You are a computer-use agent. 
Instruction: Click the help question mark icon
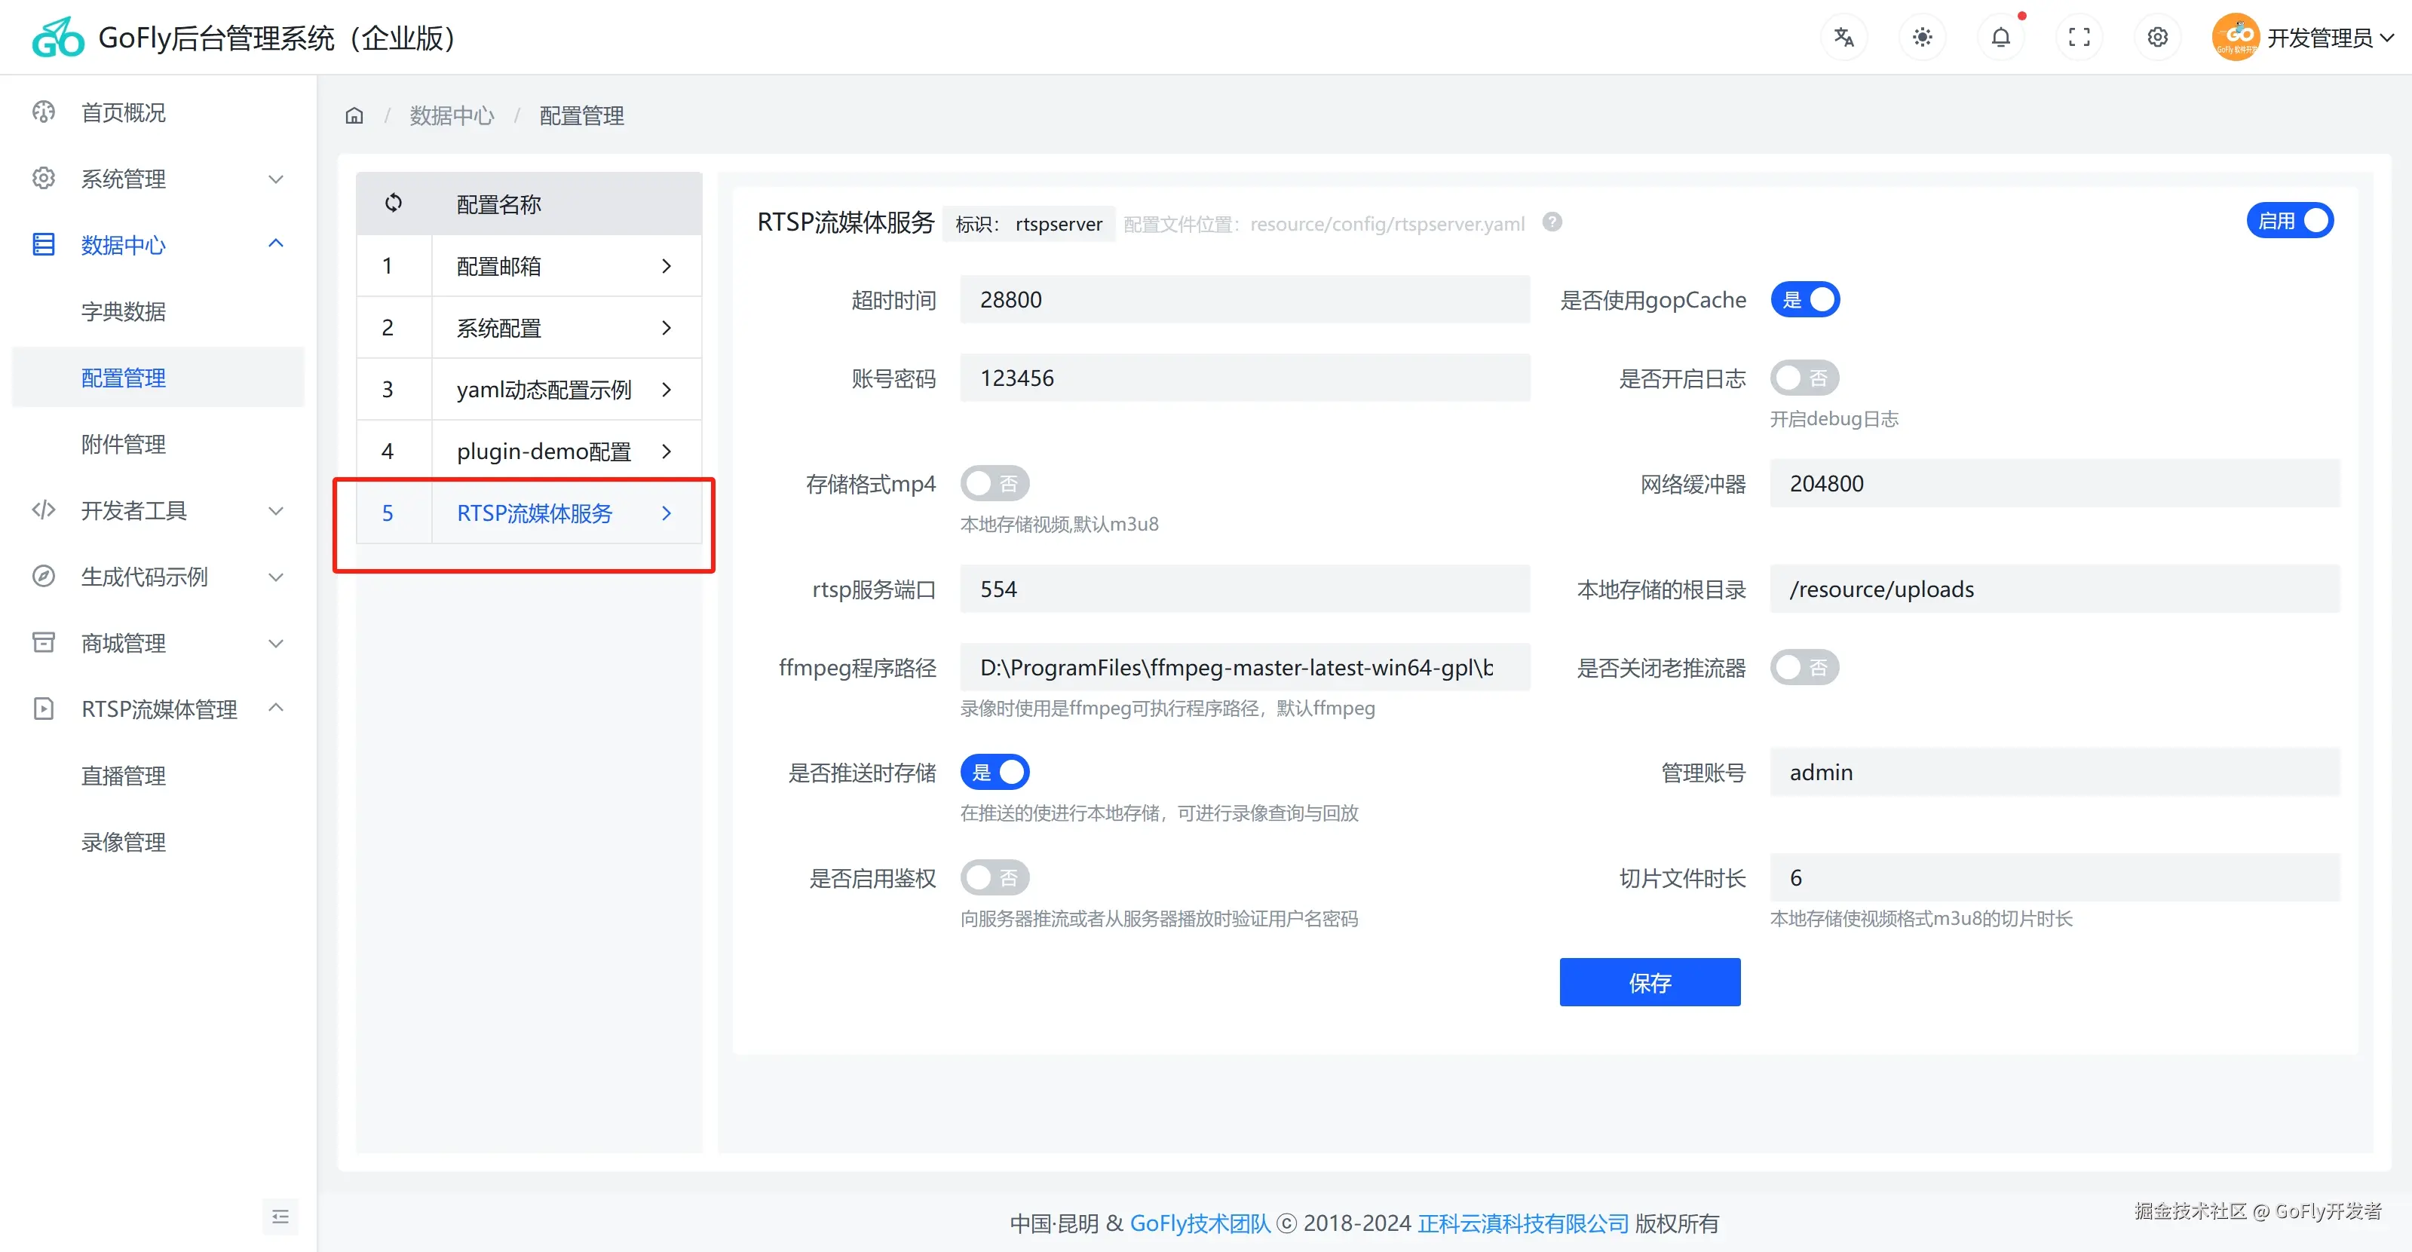coord(1552,222)
